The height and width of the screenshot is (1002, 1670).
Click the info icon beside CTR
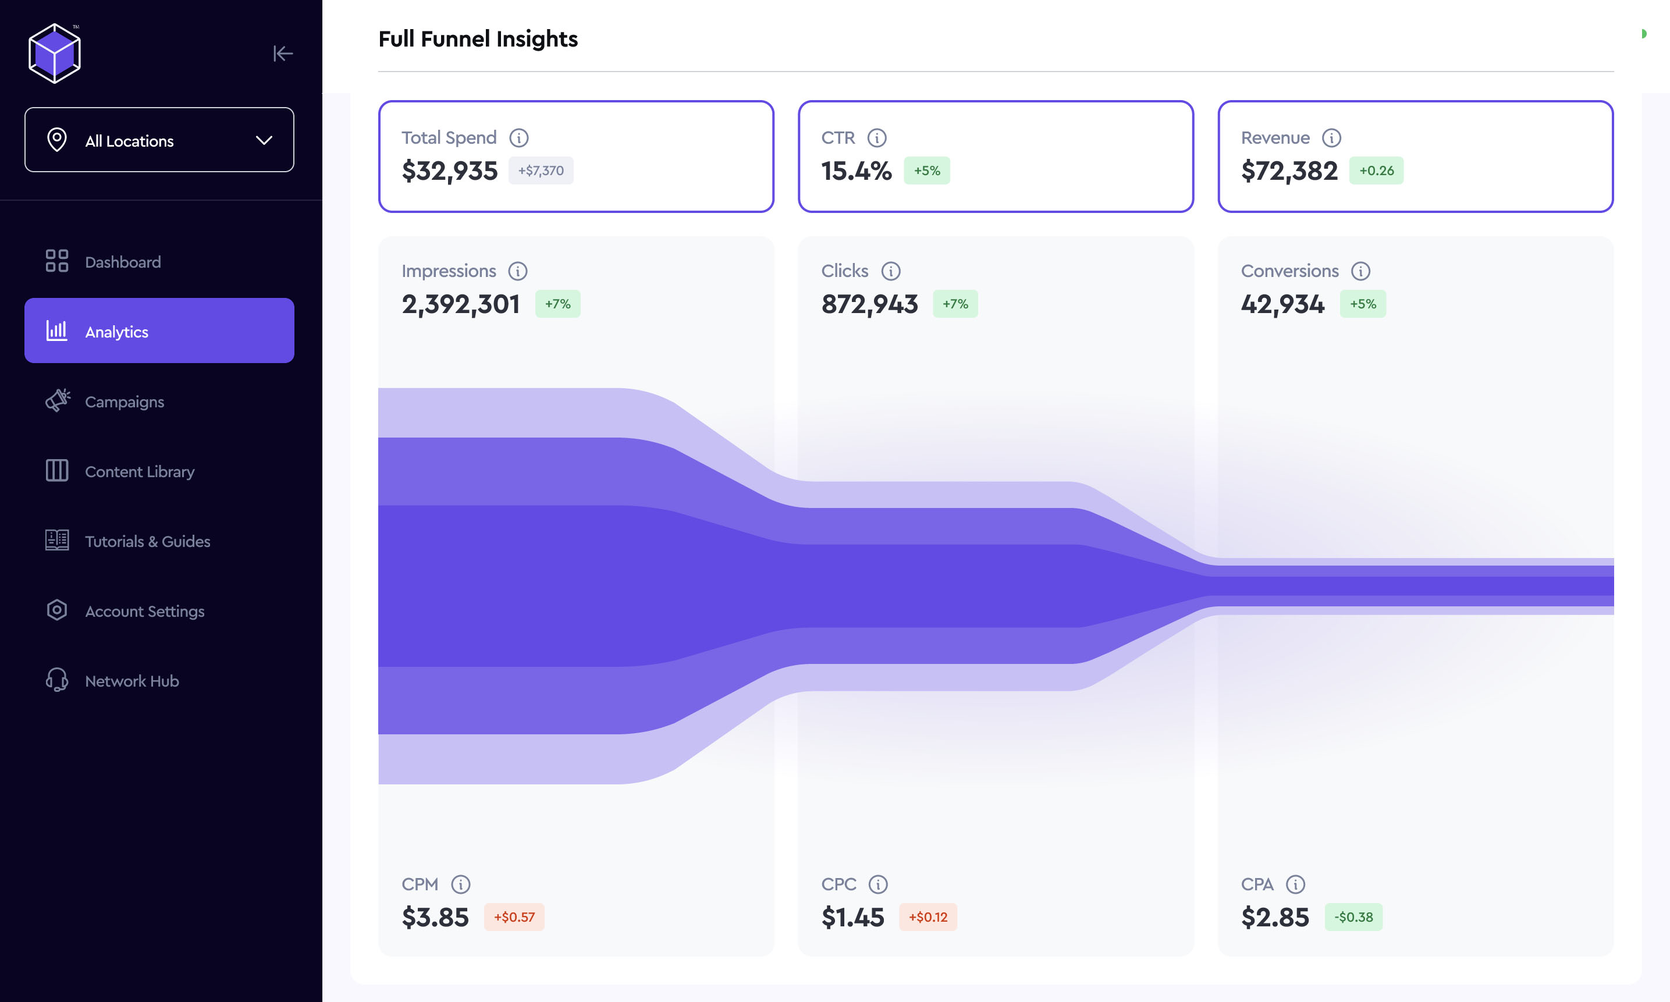tap(877, 138)
